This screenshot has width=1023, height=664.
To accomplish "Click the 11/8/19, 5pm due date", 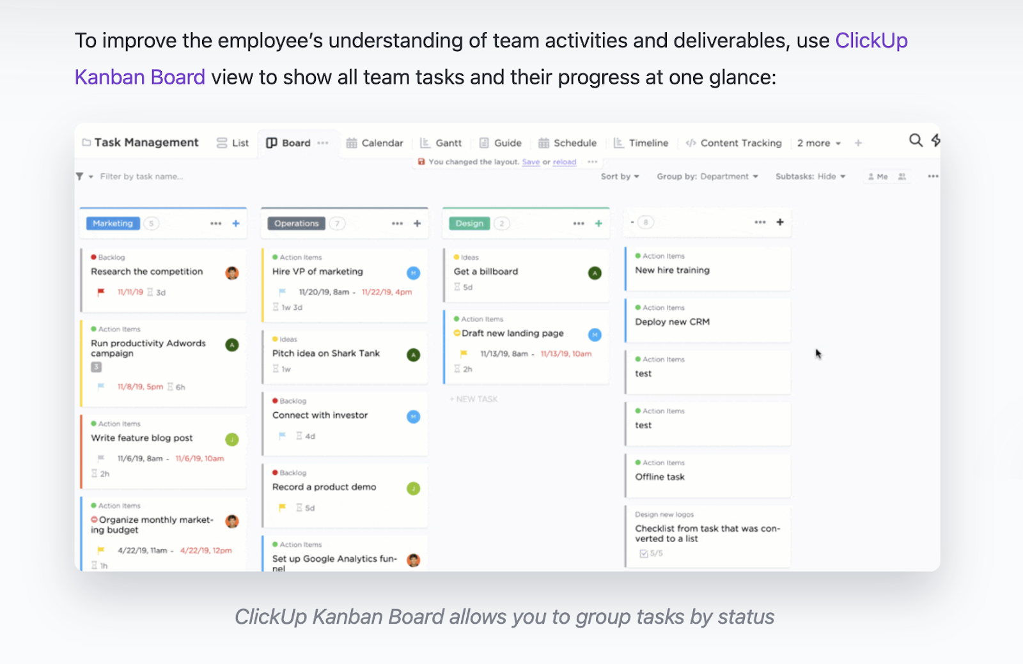I will pyautogui.click(x=140, y=387).
